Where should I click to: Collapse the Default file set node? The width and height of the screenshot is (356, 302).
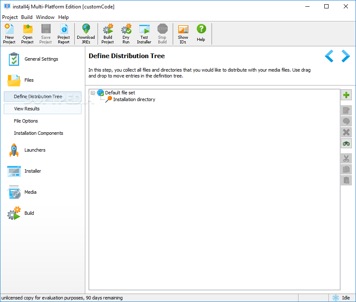click(x=92, y=93)
